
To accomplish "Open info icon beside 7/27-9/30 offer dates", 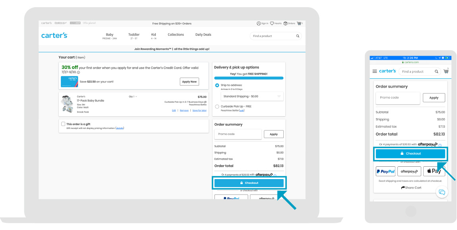I will pos(78,72).
